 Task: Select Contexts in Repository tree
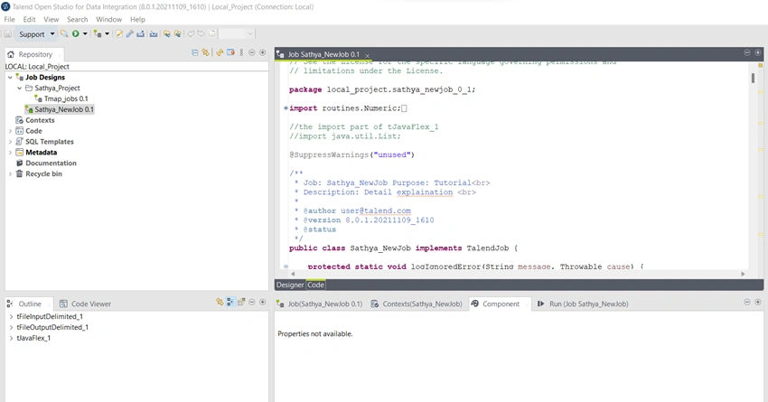35,120
